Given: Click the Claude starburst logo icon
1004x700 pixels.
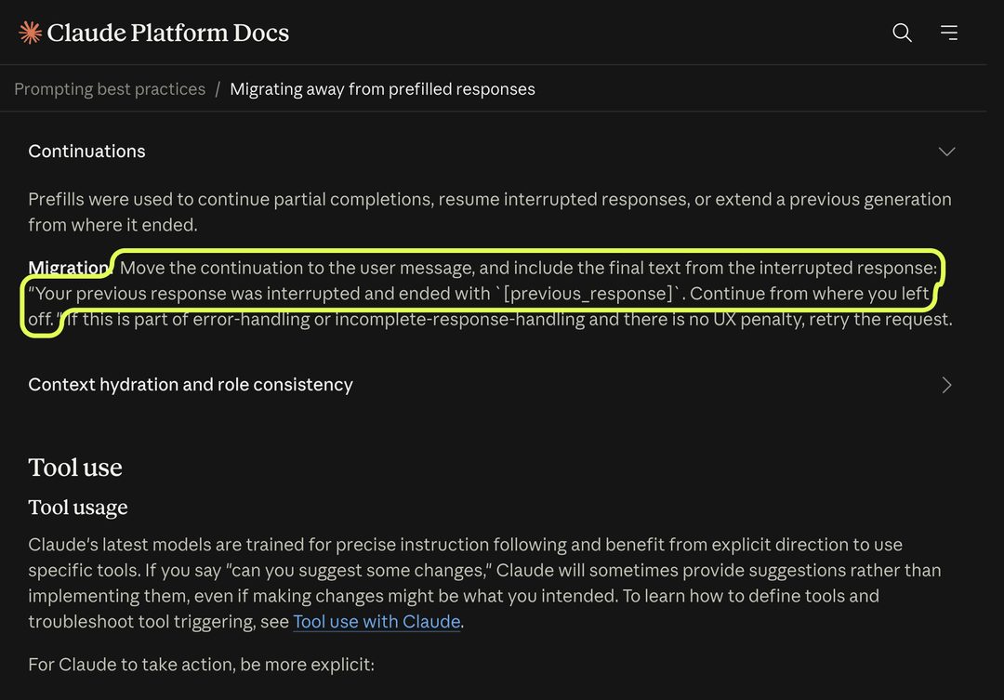Looking at the screenshot, I should click(x=30, y=32).
